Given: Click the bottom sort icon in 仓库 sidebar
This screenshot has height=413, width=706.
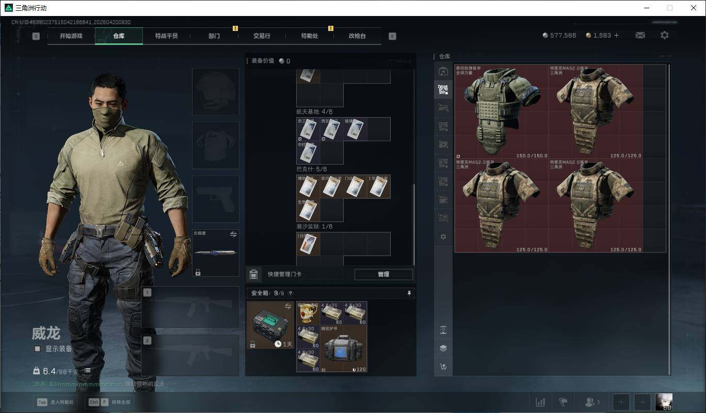Looking at the screenshot, I should 443,367.
